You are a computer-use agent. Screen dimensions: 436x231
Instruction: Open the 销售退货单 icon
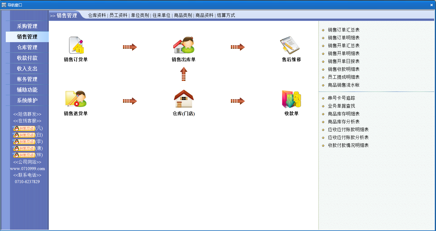point(76,99)
